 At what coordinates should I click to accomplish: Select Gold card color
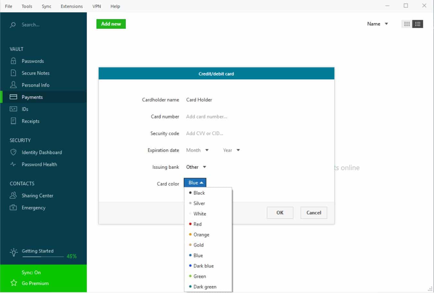tap(208, 245)
